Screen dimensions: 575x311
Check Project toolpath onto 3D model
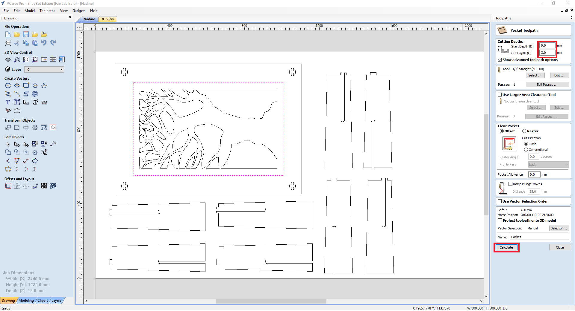pos(500,220)
